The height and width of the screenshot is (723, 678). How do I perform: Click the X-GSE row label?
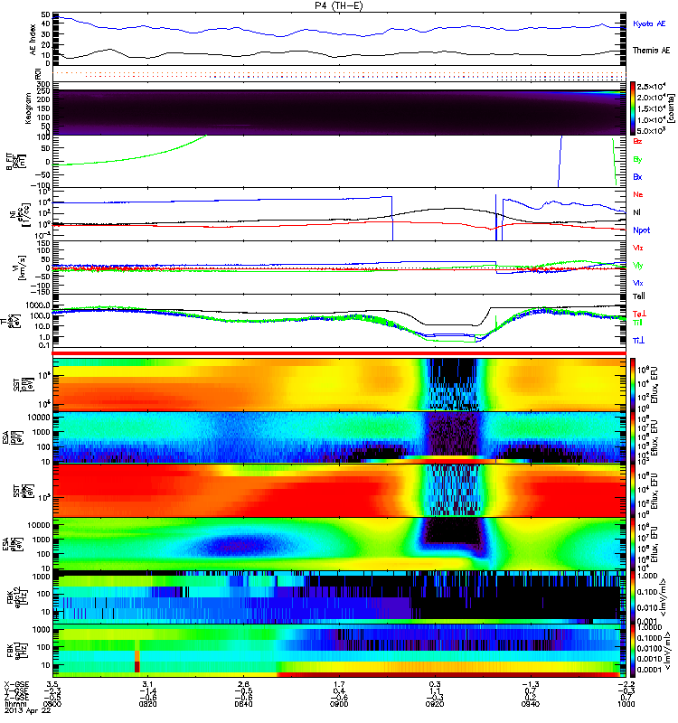tap(16, 684)
